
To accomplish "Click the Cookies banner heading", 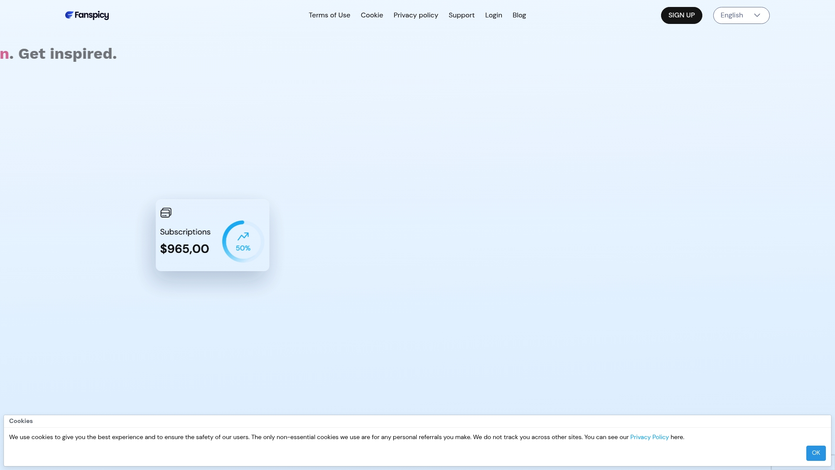I will (21, 421).
